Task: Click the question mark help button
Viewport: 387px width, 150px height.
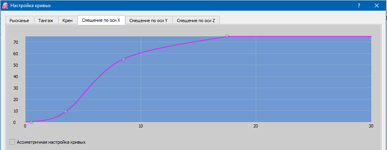Action: tap(359, 6)
